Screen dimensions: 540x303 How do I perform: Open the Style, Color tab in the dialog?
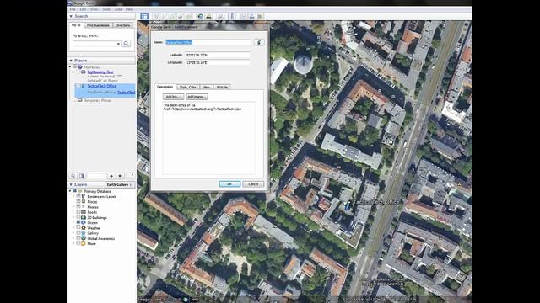point(188,87)
